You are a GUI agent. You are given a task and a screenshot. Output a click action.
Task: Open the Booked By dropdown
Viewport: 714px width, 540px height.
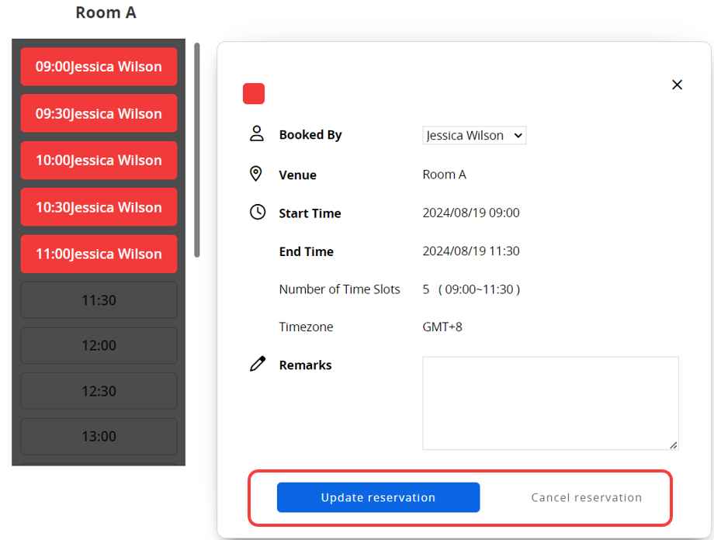[x=474, y=135]
